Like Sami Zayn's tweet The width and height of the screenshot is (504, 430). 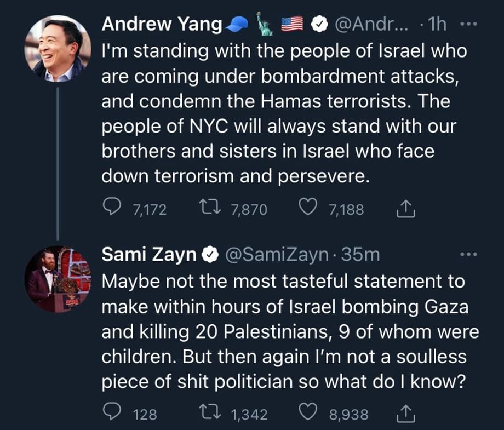[308, 414]
